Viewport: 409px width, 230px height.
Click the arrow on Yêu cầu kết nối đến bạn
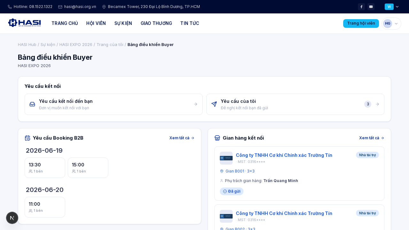196,104
